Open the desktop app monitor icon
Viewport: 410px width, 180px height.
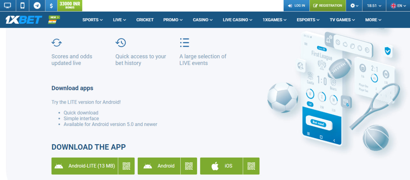click(8, 5)
